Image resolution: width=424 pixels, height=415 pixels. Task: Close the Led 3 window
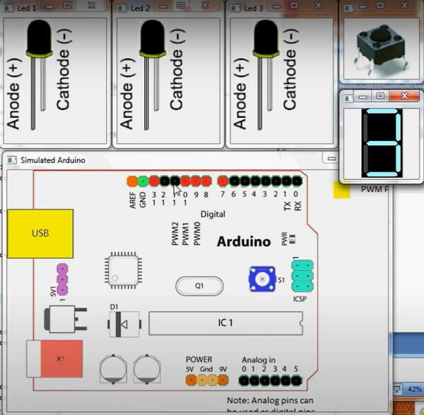[319, 6]
